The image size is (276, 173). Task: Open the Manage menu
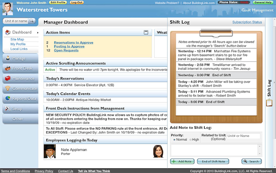20,58
